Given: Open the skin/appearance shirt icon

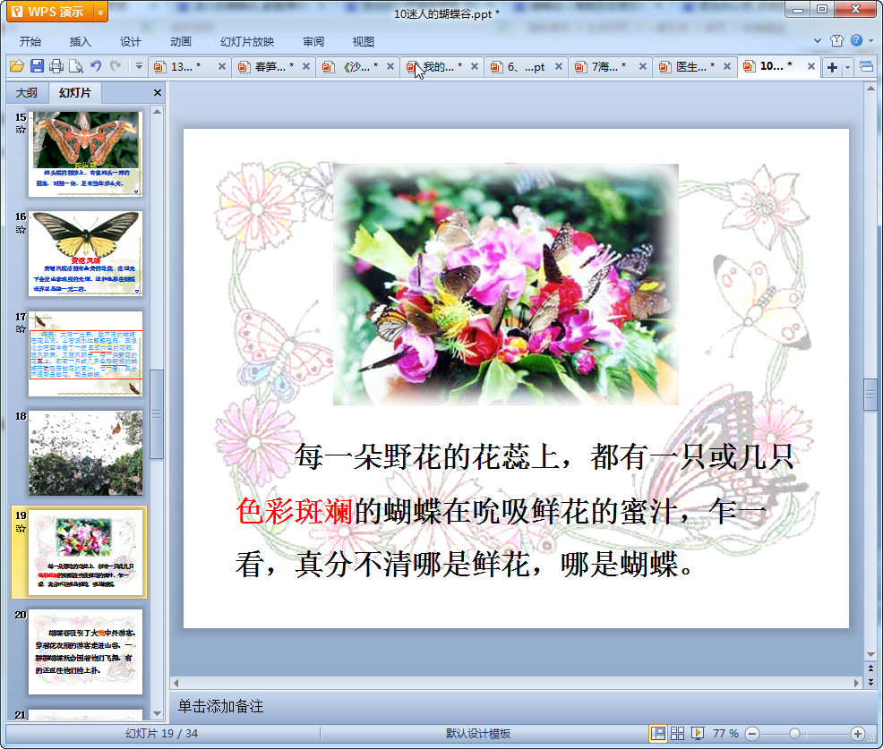Looking at the screenshot, I should click(836, 40).
